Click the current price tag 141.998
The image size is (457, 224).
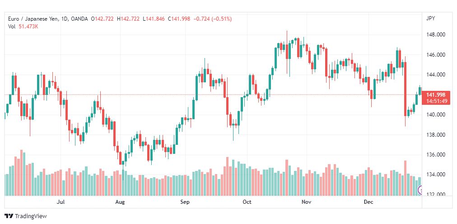click(x=436, y=94)
